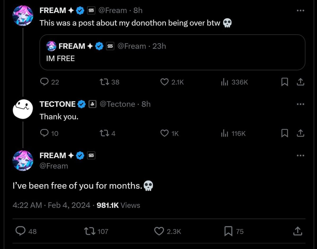Like TECTONE's post with 1K likes
Screen dimensions: 317x249
165,133
